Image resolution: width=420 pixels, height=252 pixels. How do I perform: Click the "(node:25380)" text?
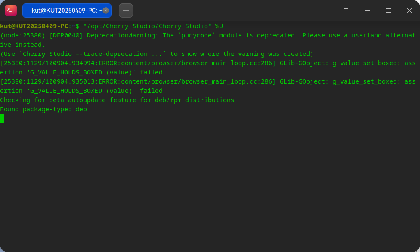[x=23, y=35]
